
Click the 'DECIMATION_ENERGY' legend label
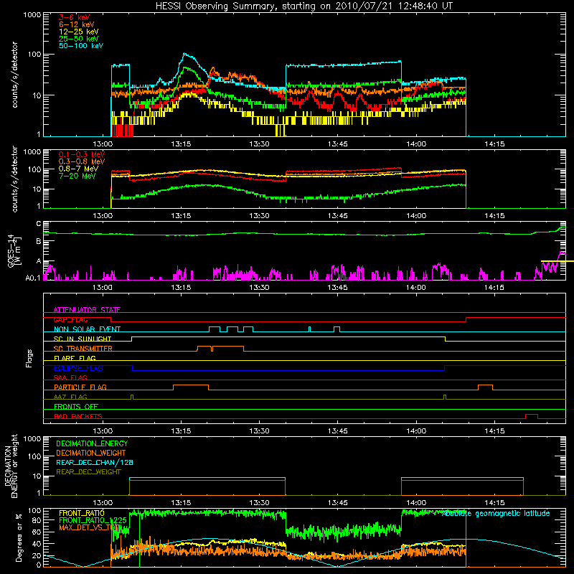(92, 443)
